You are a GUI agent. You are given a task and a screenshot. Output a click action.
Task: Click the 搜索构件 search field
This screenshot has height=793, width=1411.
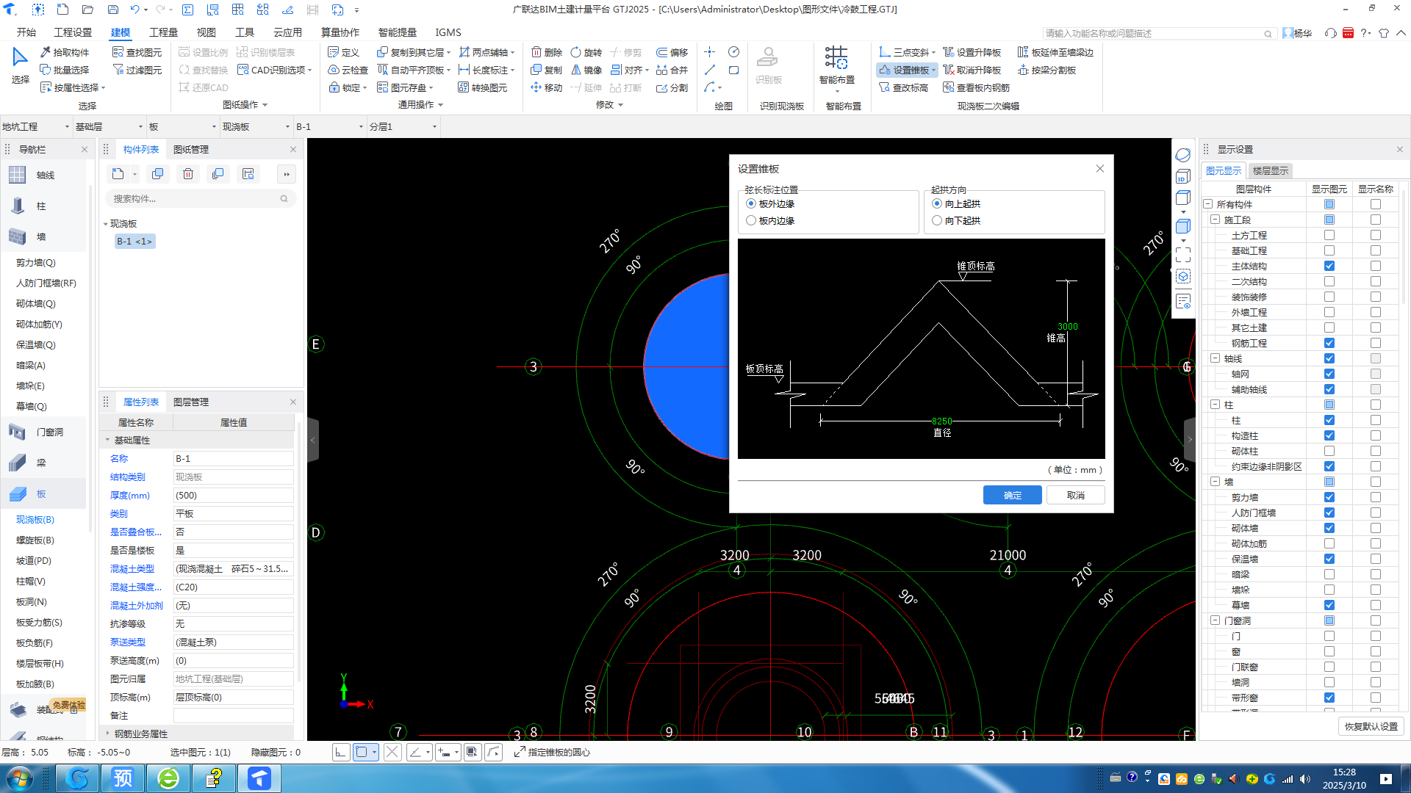click(200, 198)
